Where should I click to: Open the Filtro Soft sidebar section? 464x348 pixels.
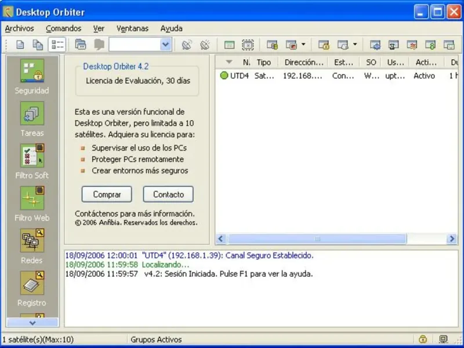pos(32,162)
